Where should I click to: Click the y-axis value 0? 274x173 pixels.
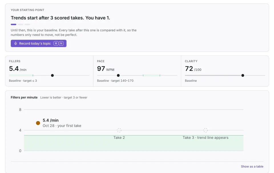coord(20,151)
